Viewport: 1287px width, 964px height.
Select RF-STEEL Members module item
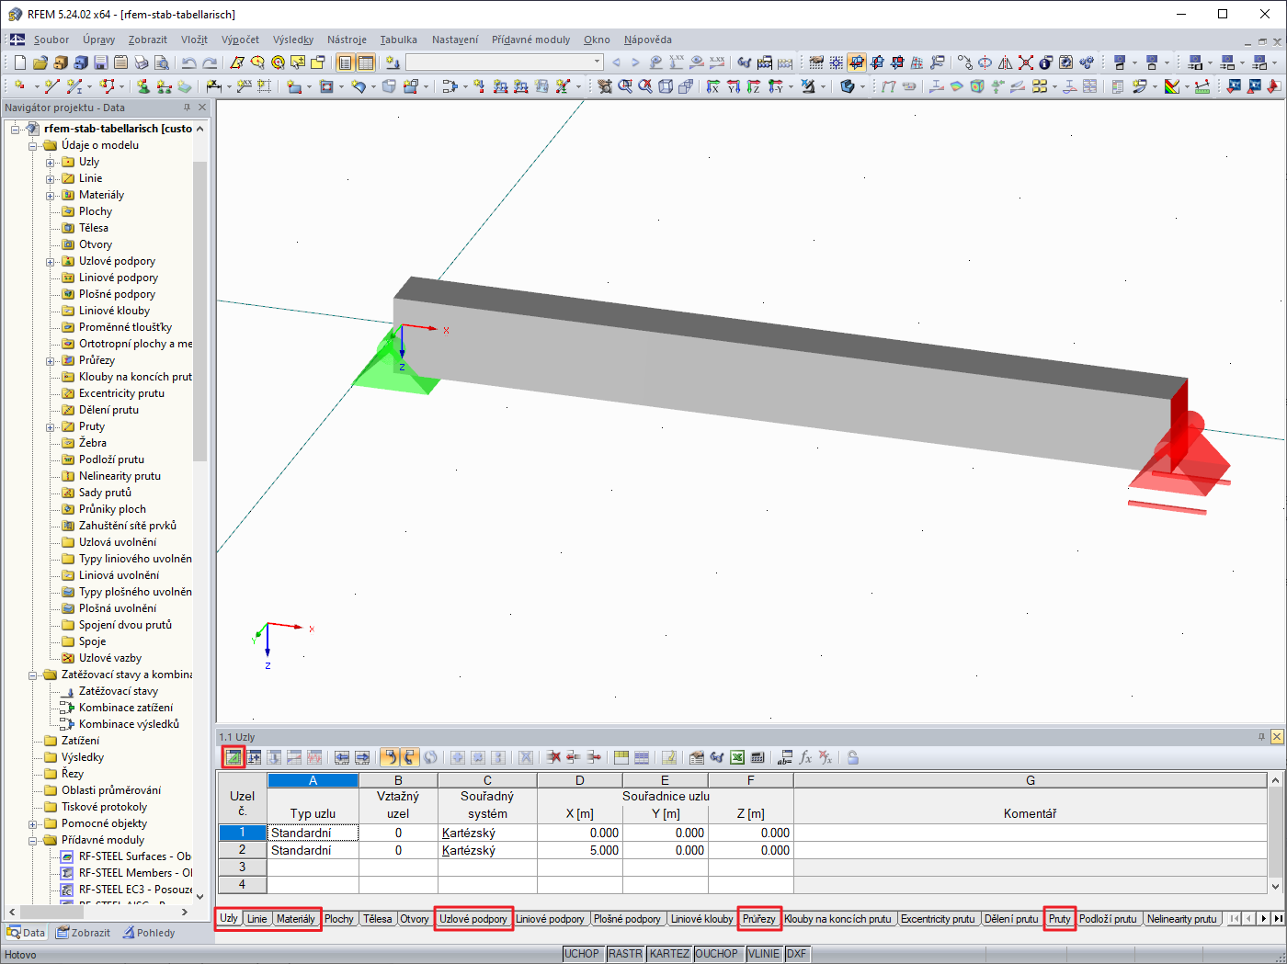coord(135,873)
